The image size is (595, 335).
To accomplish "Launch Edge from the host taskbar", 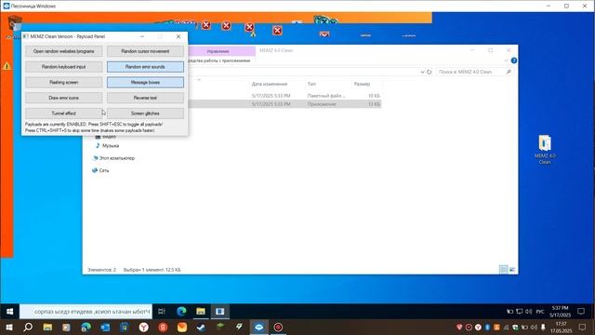I will tap(86, 327).
